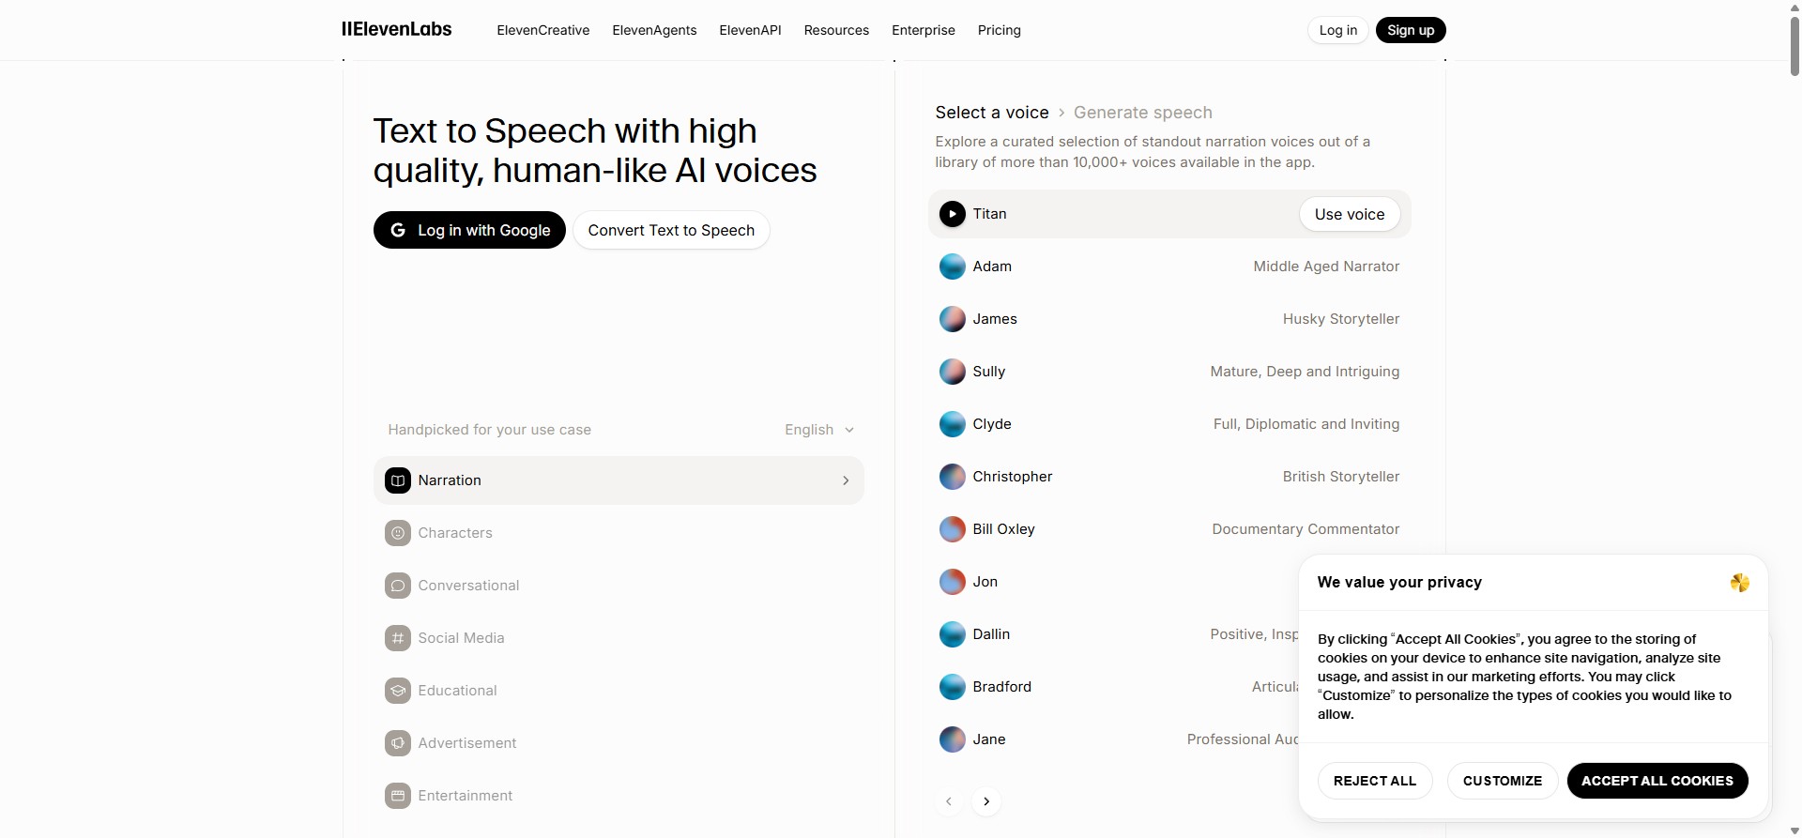This screenshot has width=1802, height=838.
Task: Select the Dallin voice name
Action: tap(991, 634)
